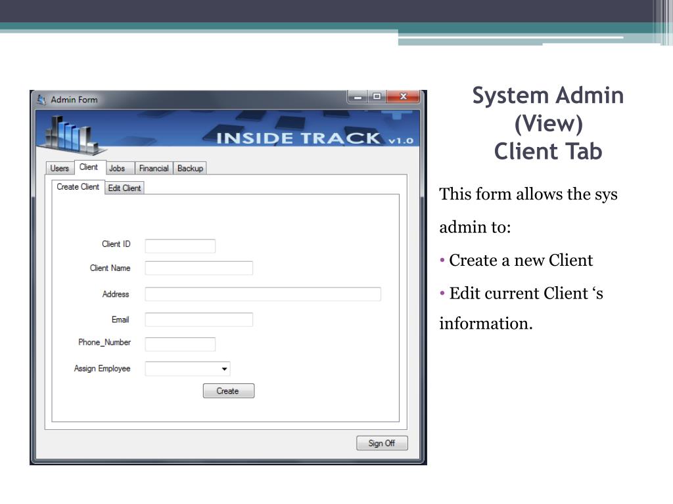Click the Client ID input field
The width and height of the screenshot is (673, 504).
pos(180,246)
